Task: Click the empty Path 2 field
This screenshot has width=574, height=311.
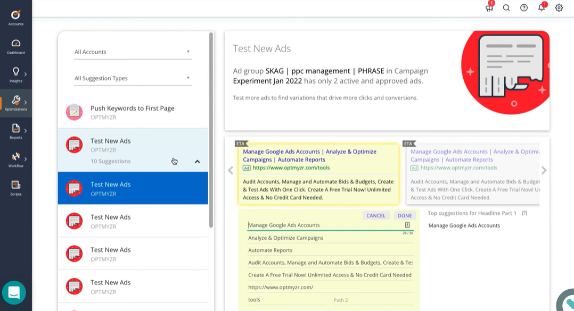Action: coord(373,300)
